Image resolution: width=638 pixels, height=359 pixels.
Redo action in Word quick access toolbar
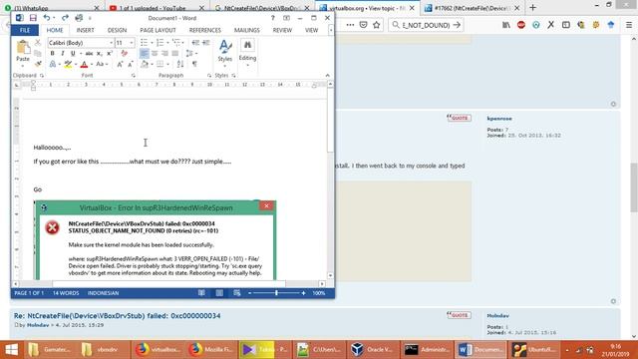65,18
